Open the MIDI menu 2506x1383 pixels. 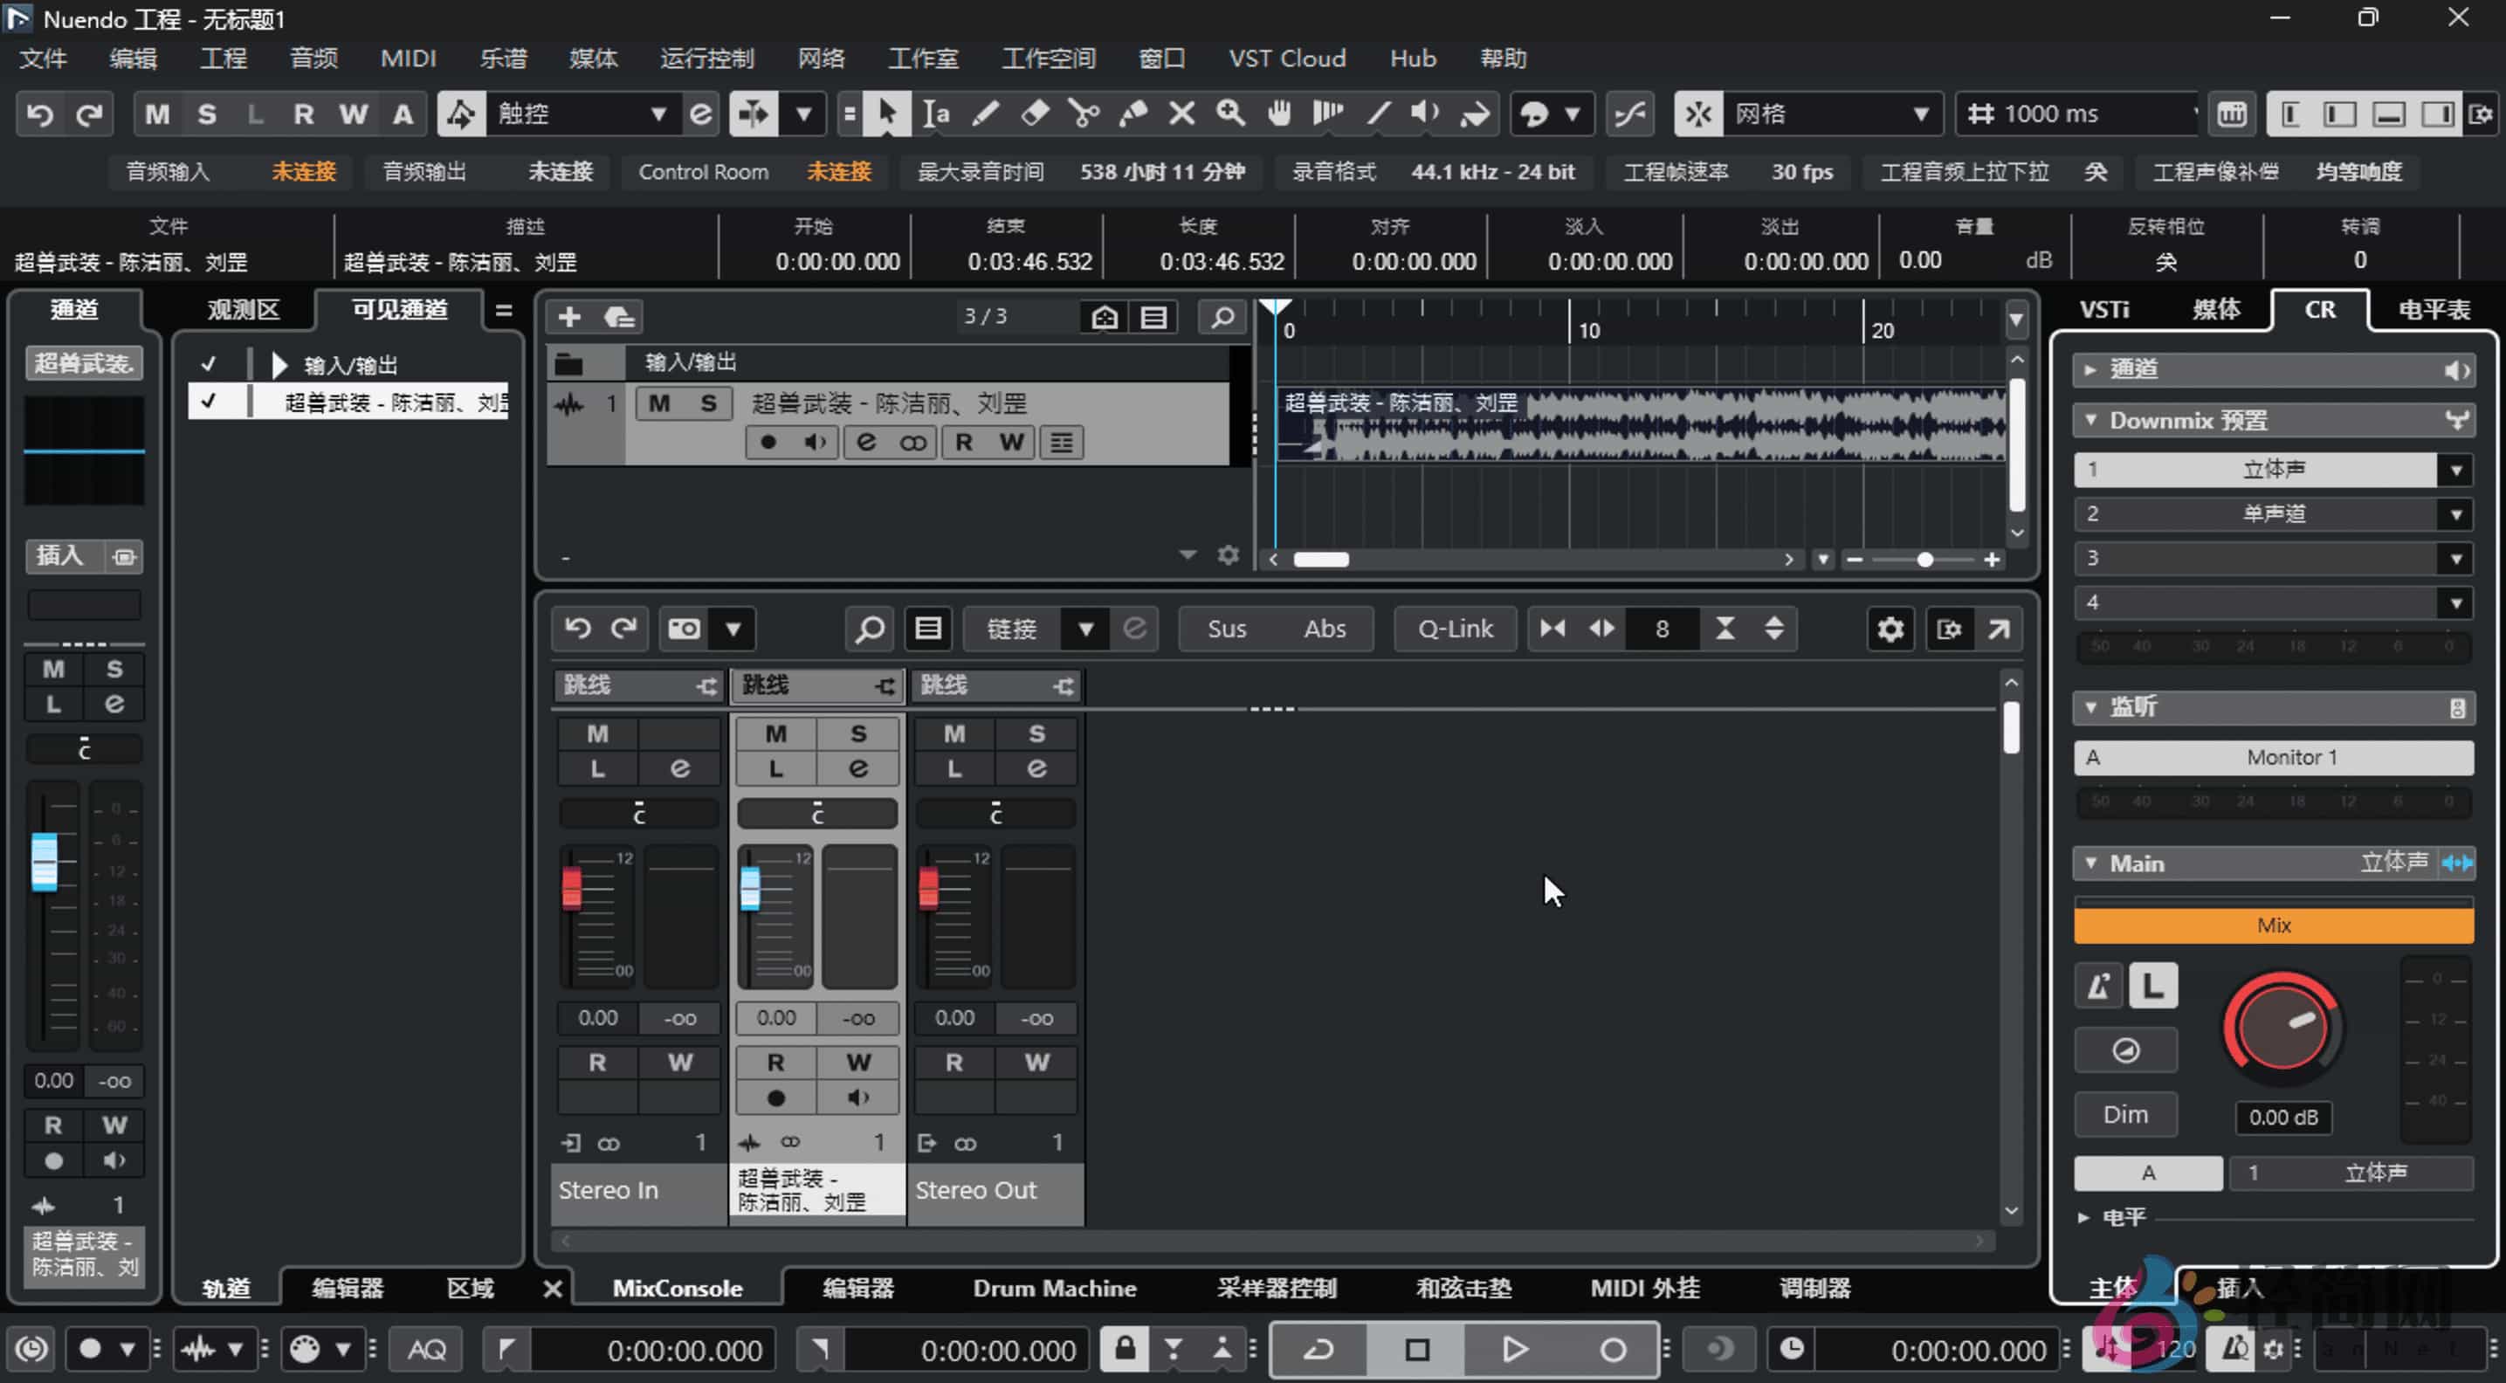[408, 58]
